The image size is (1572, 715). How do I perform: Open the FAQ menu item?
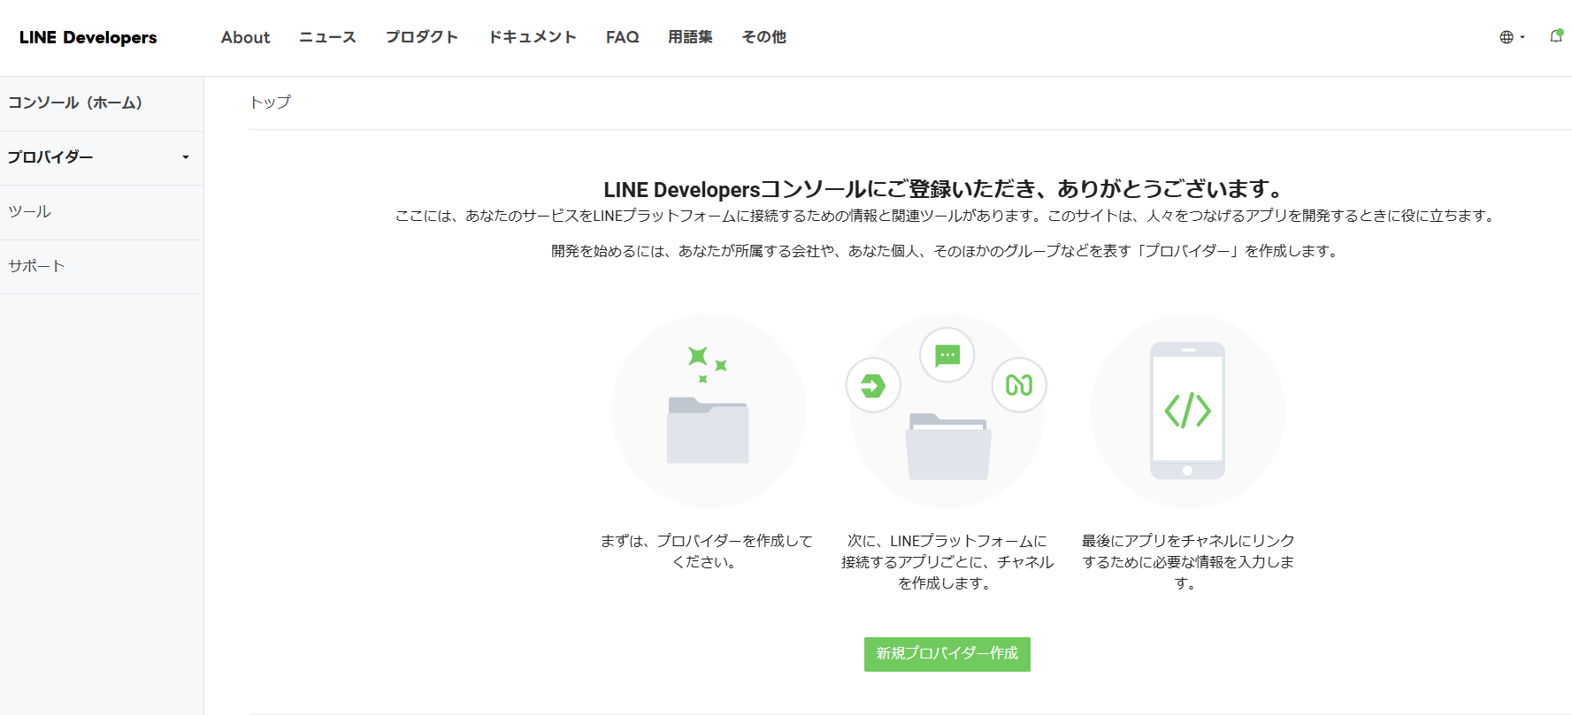point(622,37)
